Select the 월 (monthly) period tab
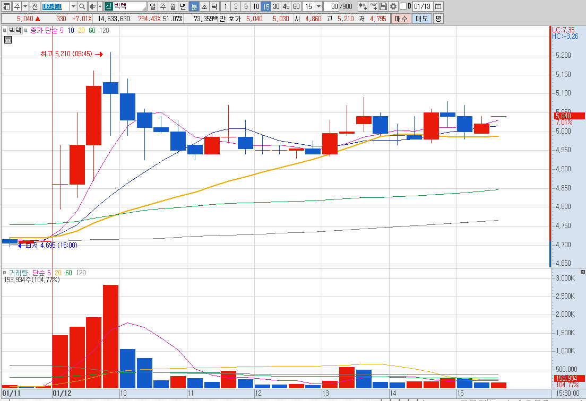The width and height of the screenshot is (586, 401). pyautogui.click(x=173, y=6)
